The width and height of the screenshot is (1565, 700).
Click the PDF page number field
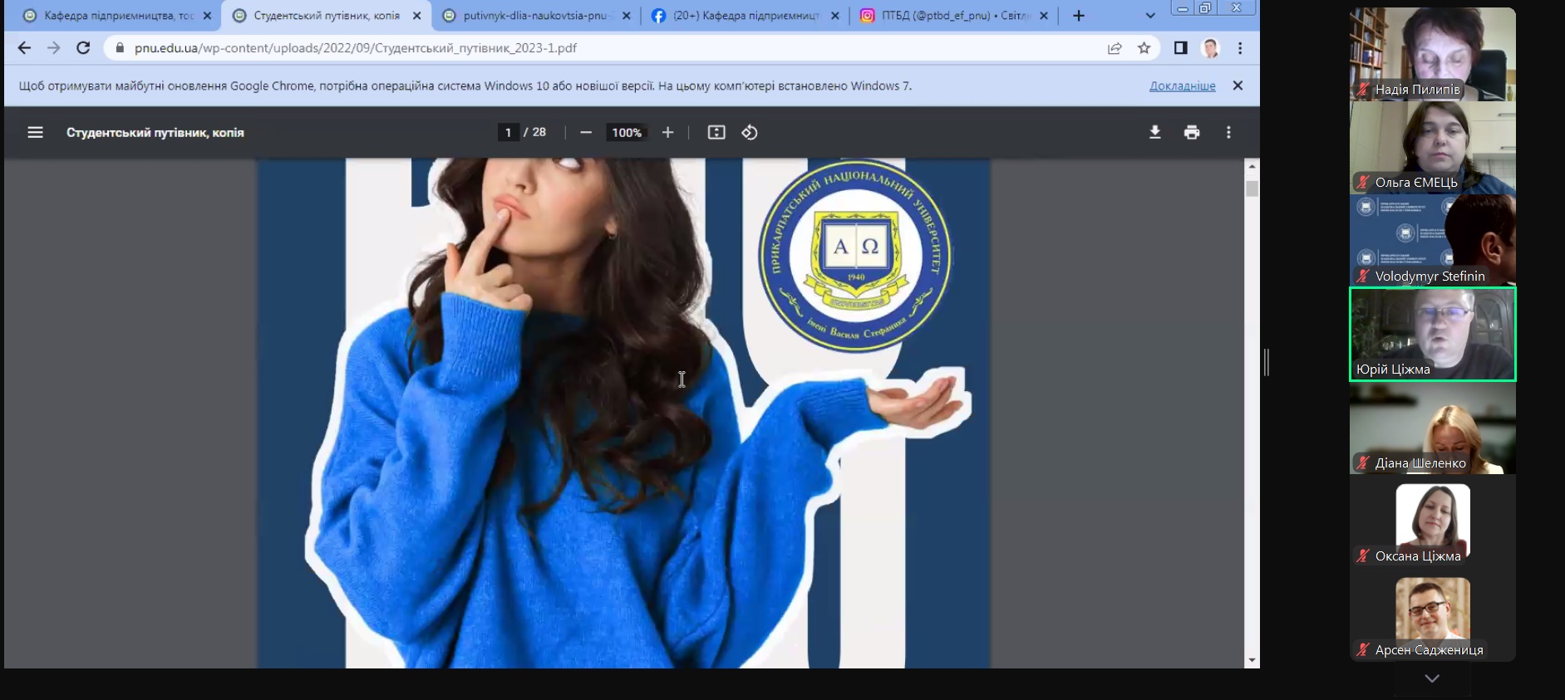[508, 132]
